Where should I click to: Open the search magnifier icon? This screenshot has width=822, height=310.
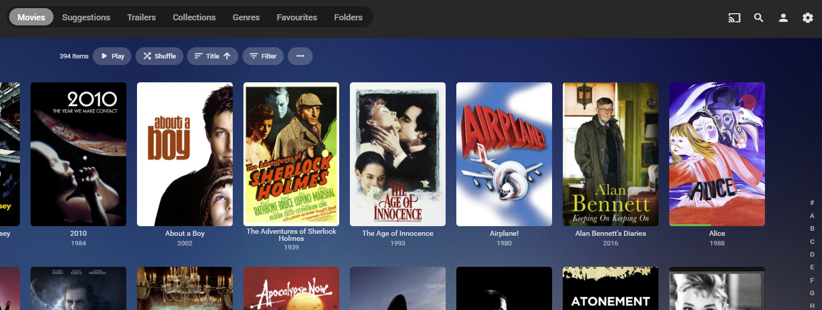759,18
